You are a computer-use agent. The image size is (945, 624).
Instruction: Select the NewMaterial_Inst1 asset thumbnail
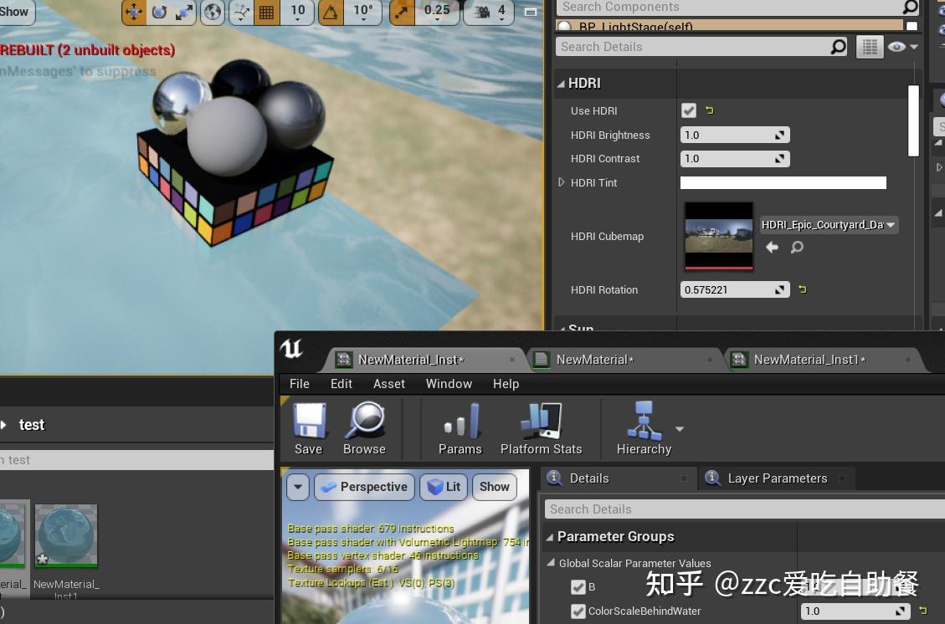click(x=66, y=536)
